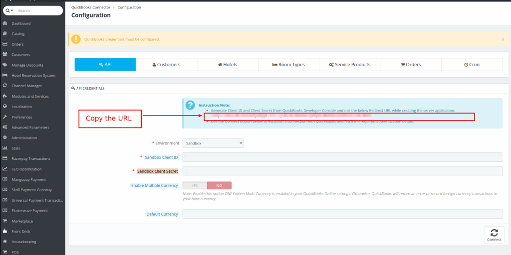Select the Service Products tab

point(350,64)
